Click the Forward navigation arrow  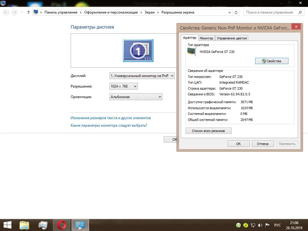point(14,12)
